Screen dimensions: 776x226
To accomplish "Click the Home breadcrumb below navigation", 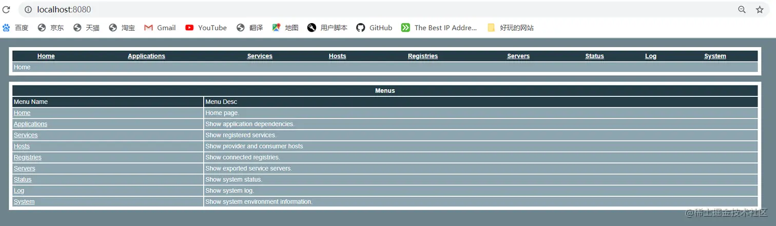I will click(22, 67).
